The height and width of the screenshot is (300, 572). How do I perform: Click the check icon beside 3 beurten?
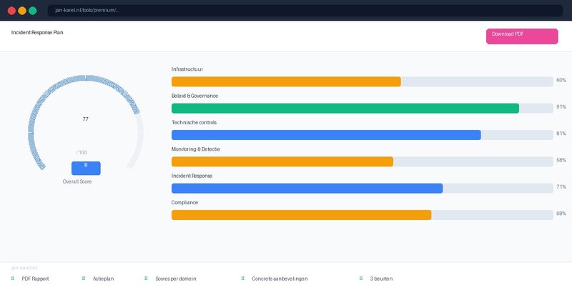pyautogui.click(x=361, y=279)
